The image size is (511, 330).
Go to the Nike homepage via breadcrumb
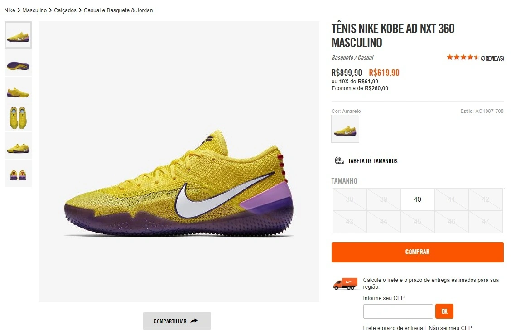(10, 10)
